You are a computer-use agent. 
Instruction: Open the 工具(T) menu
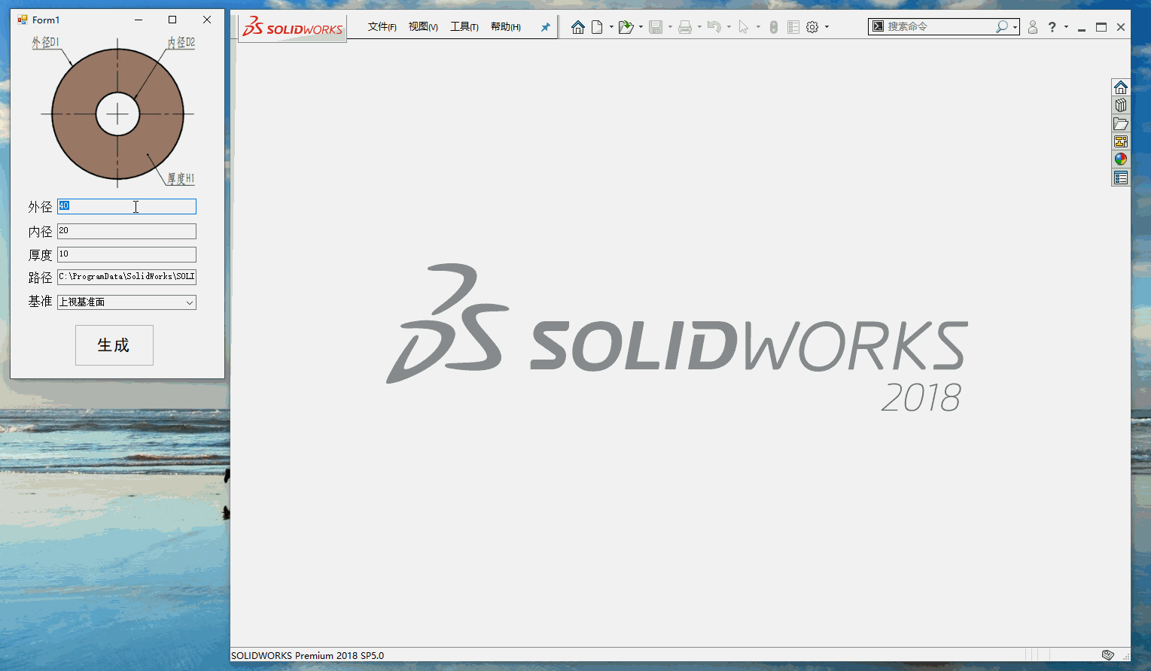[x=464, y=26]
